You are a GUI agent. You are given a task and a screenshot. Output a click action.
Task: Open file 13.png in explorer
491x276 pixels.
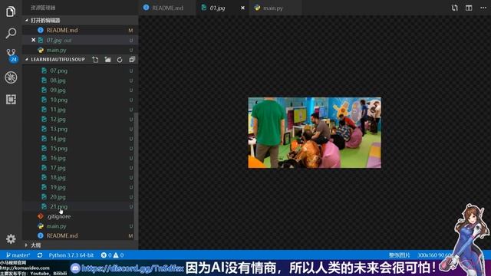click(x=78, y=129)
